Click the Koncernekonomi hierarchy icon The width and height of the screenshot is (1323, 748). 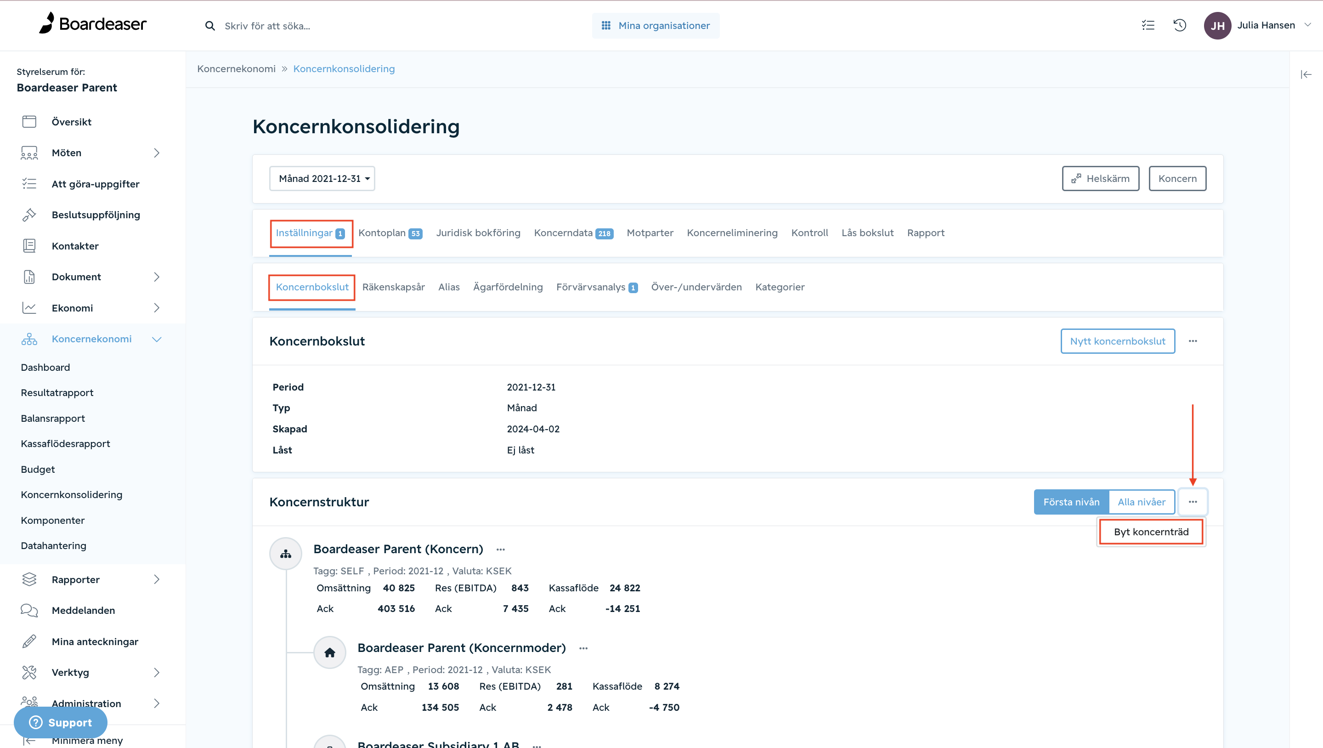click(x=29, y=339)
